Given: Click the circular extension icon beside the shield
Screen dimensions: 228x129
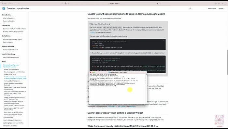Looking at the screenshot, I should point(65,3).
